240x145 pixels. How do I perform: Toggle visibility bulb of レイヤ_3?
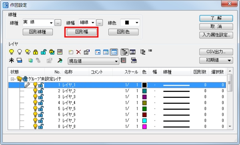[x=35, y=97]
